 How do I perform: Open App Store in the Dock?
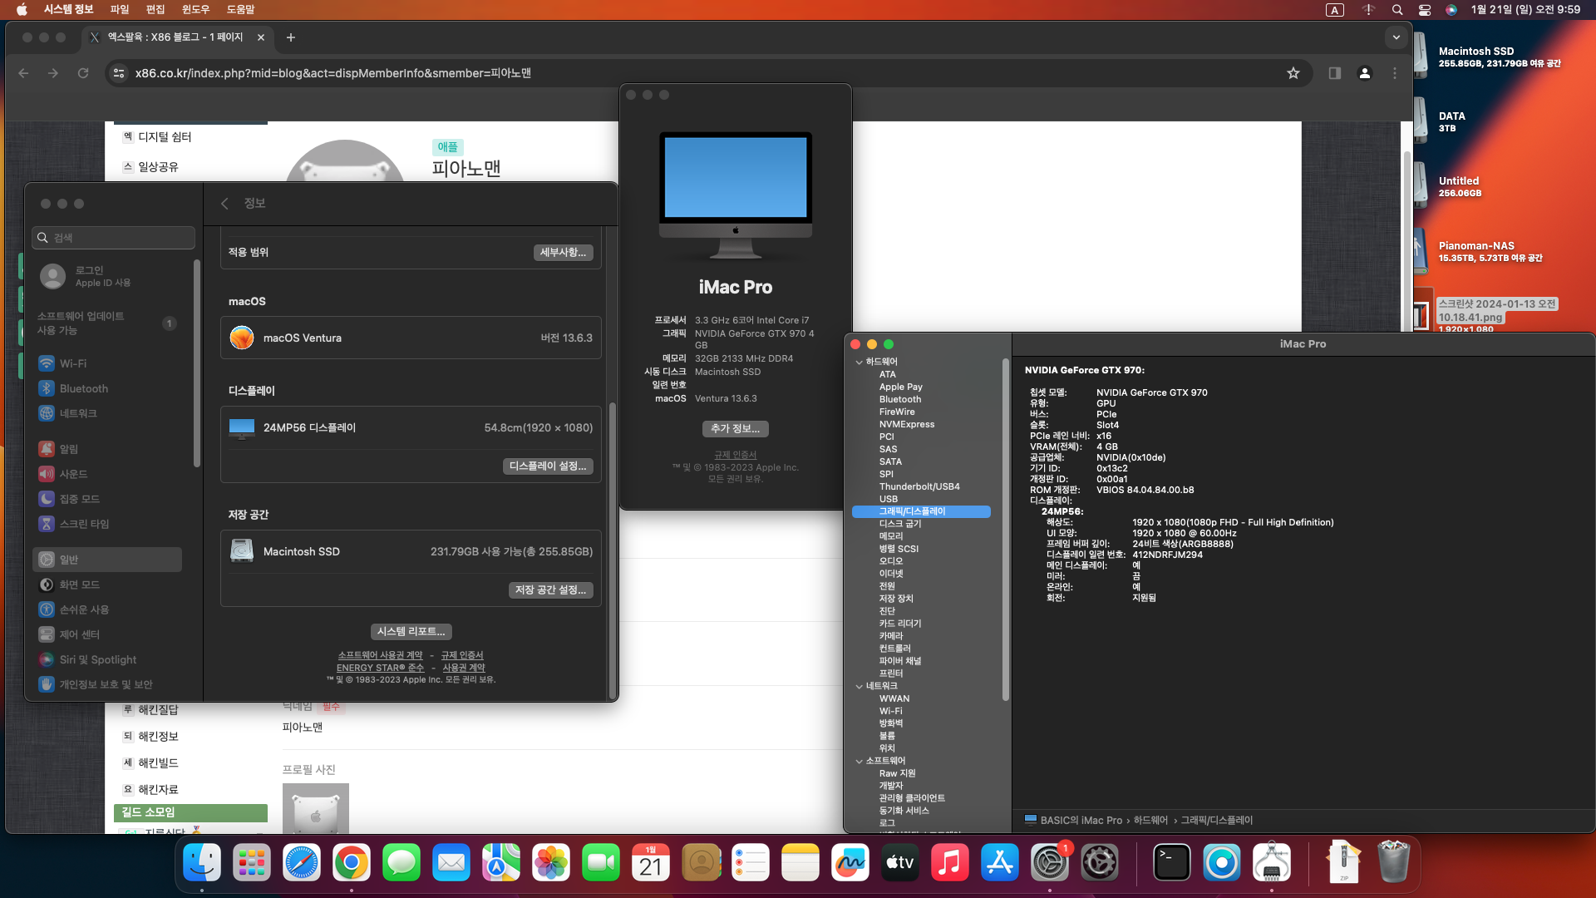[x=1000, y=863]
